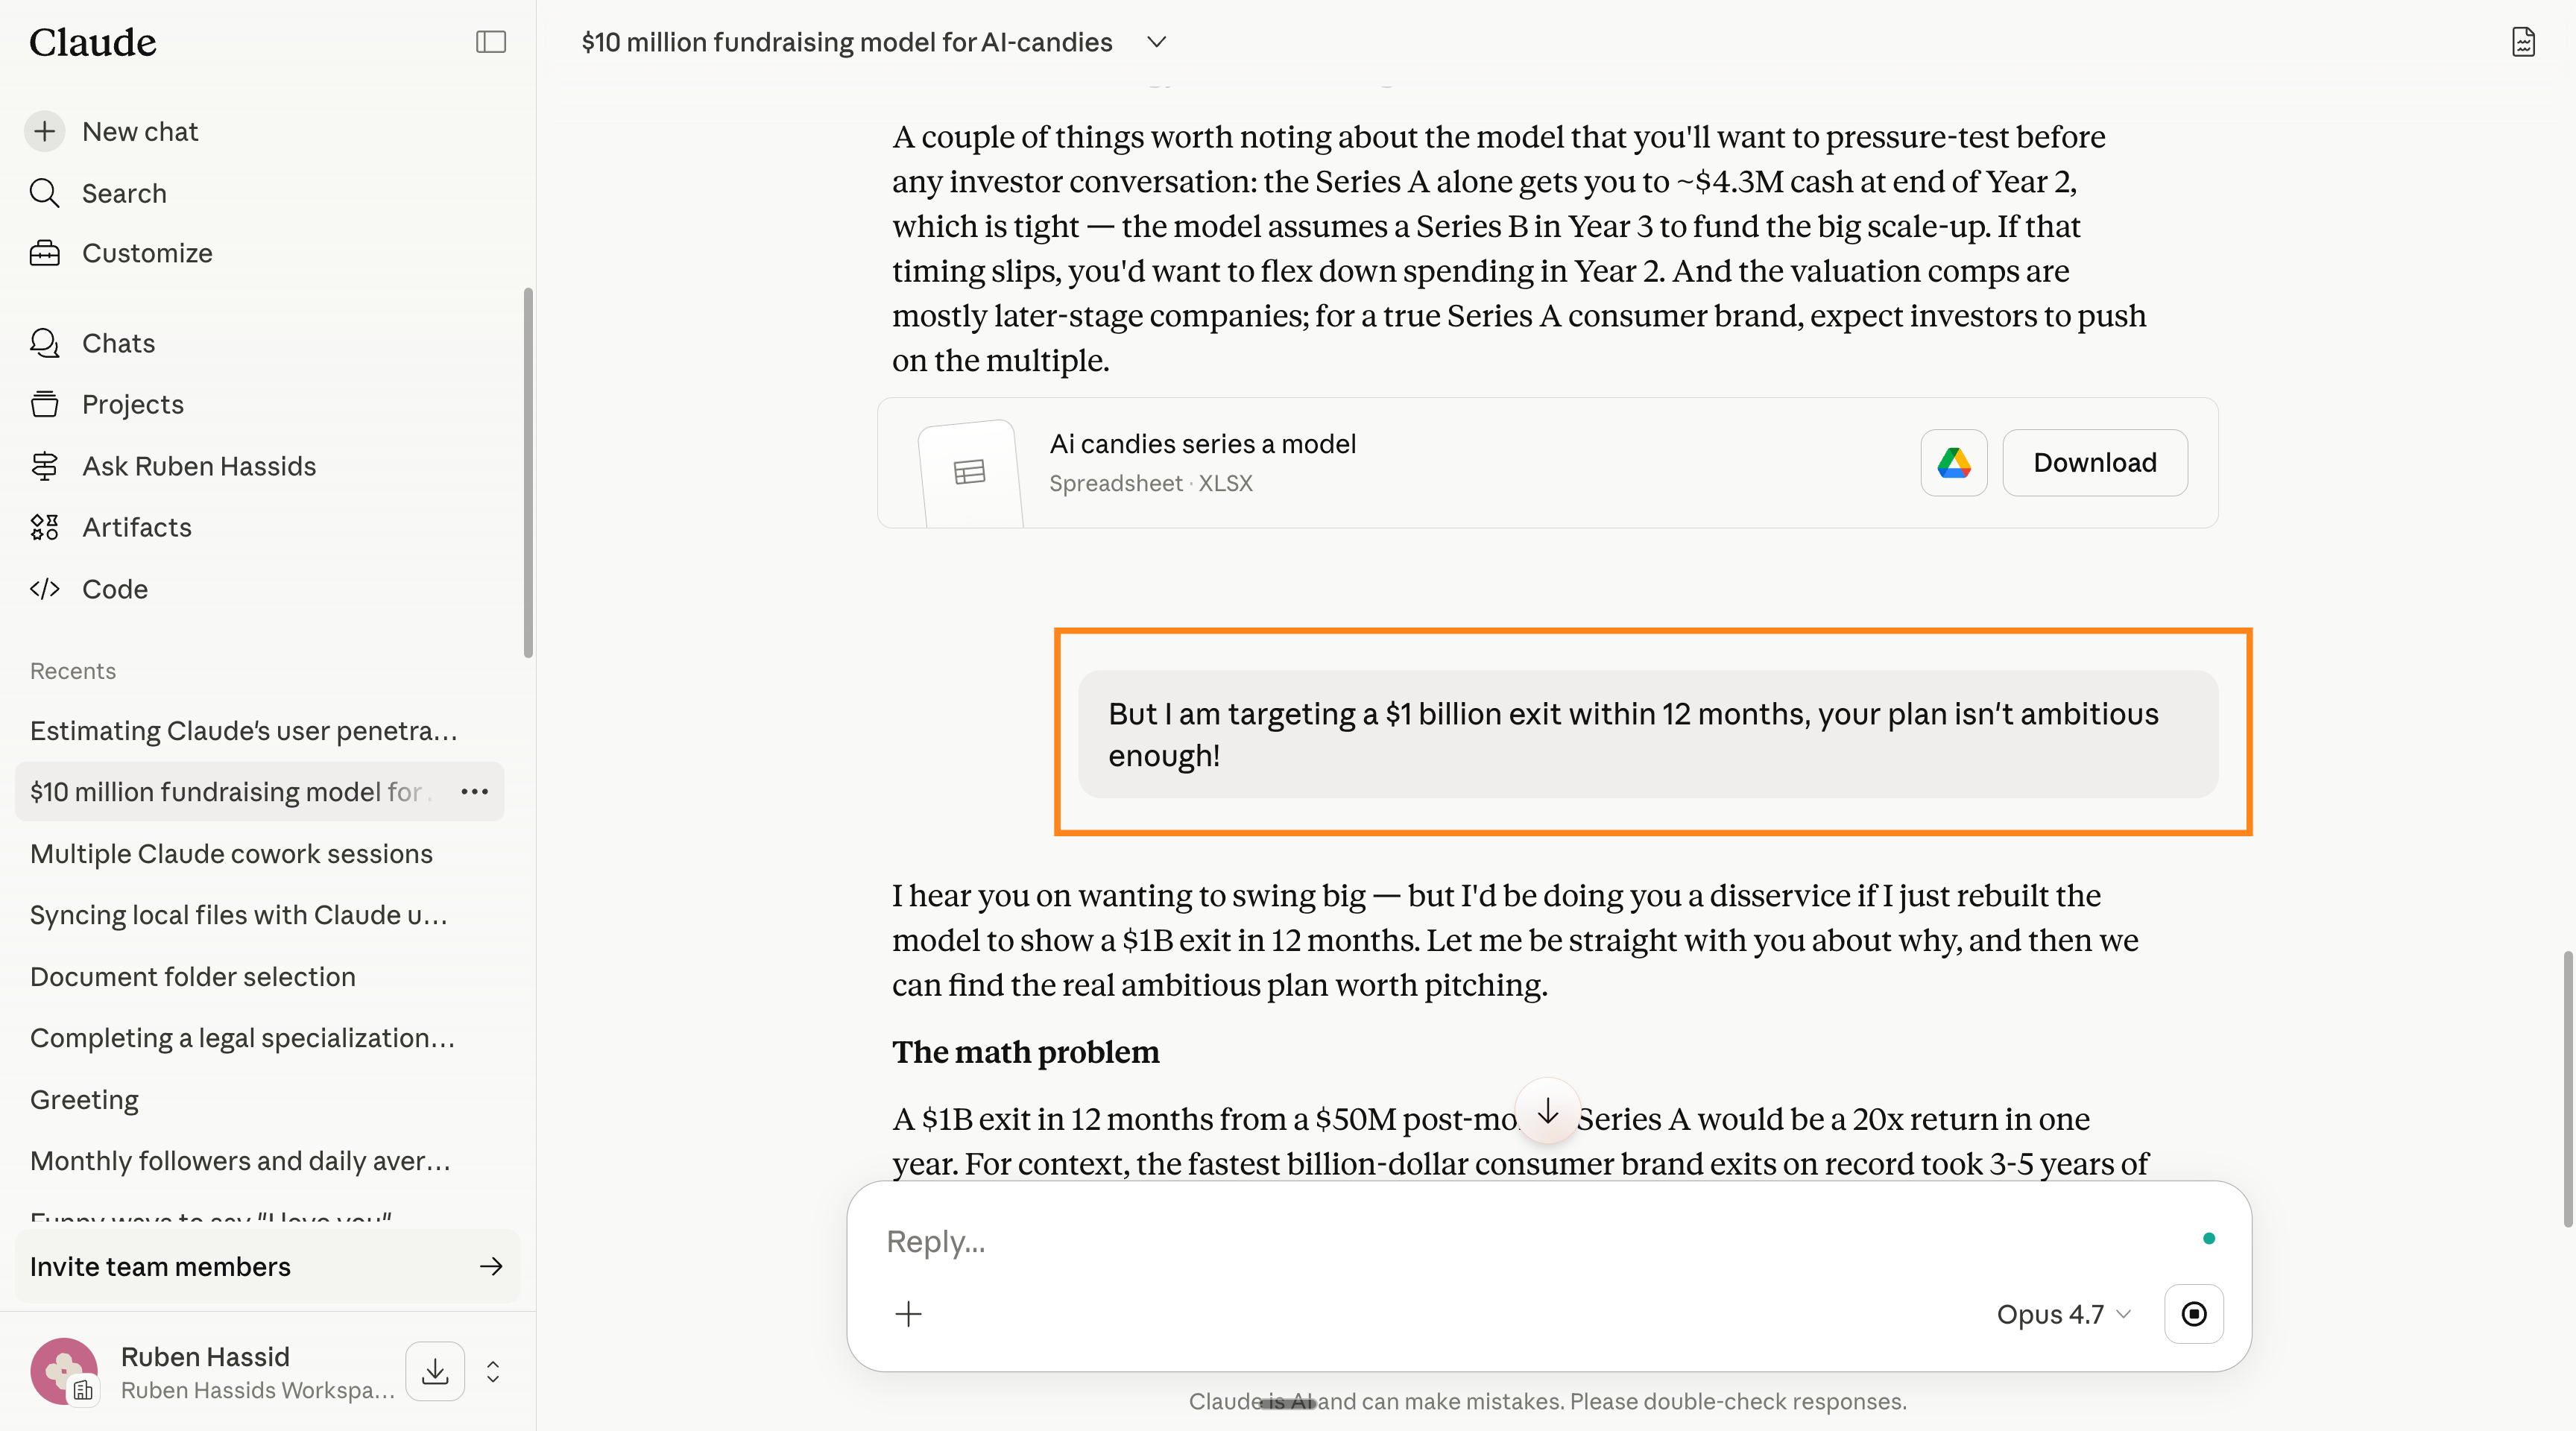Click the New chat plus icon
2576x1431 pixels.
pyautogui.click(x=45, y=131)
